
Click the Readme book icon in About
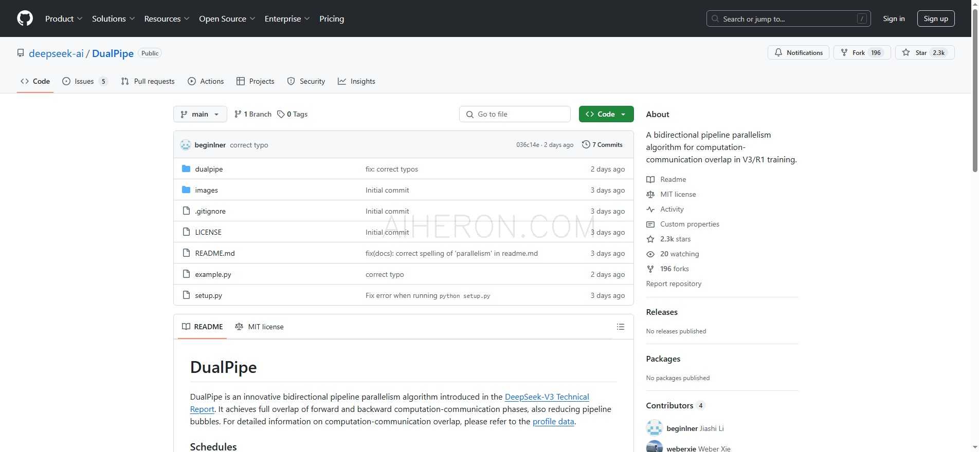(x=650, y=179)
